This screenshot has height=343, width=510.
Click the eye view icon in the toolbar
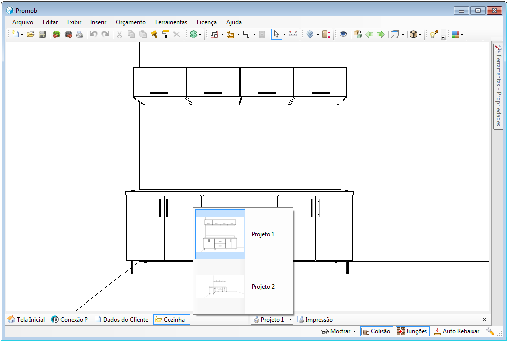click(343, 34)
